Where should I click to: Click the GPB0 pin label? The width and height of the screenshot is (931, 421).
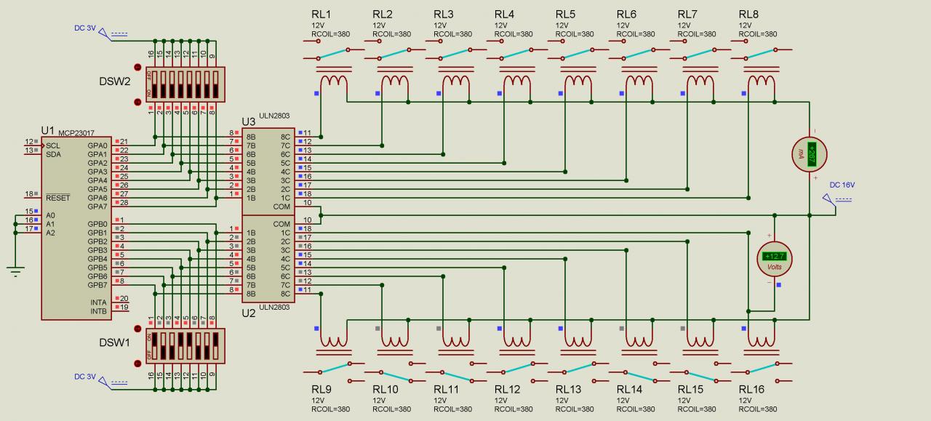97,224
